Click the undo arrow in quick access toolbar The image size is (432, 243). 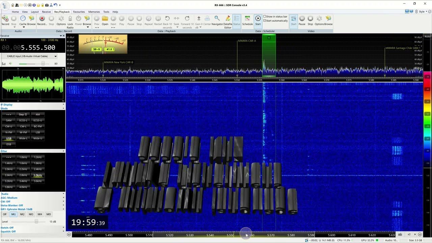(x=55, y=5)
